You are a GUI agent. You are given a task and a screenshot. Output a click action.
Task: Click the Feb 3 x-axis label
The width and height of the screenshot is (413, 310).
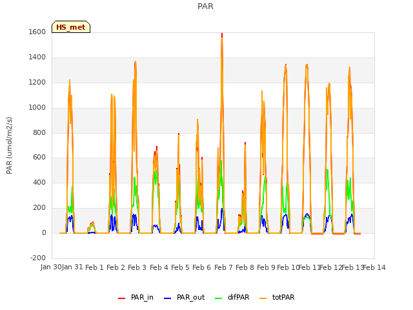pyautogui.click(x=137, y=267)
